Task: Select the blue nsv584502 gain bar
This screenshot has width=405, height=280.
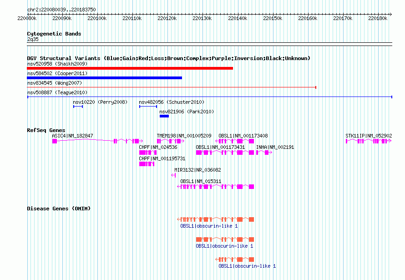Action: [x=104, y=78]
